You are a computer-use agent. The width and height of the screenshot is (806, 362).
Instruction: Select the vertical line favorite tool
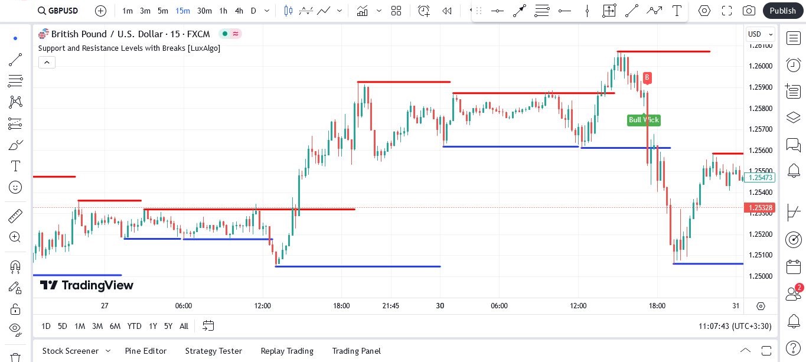(x=587, y=11)
